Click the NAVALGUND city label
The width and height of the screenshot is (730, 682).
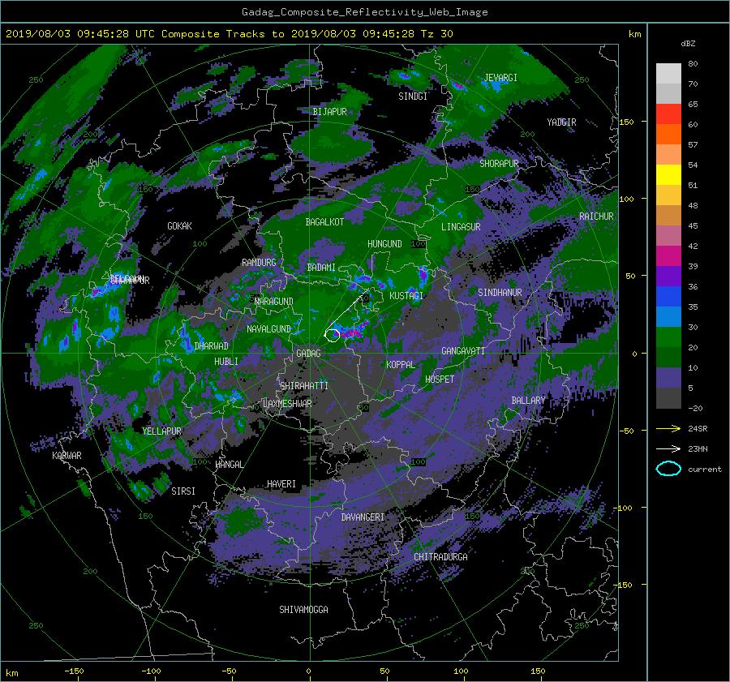point(268,329)
